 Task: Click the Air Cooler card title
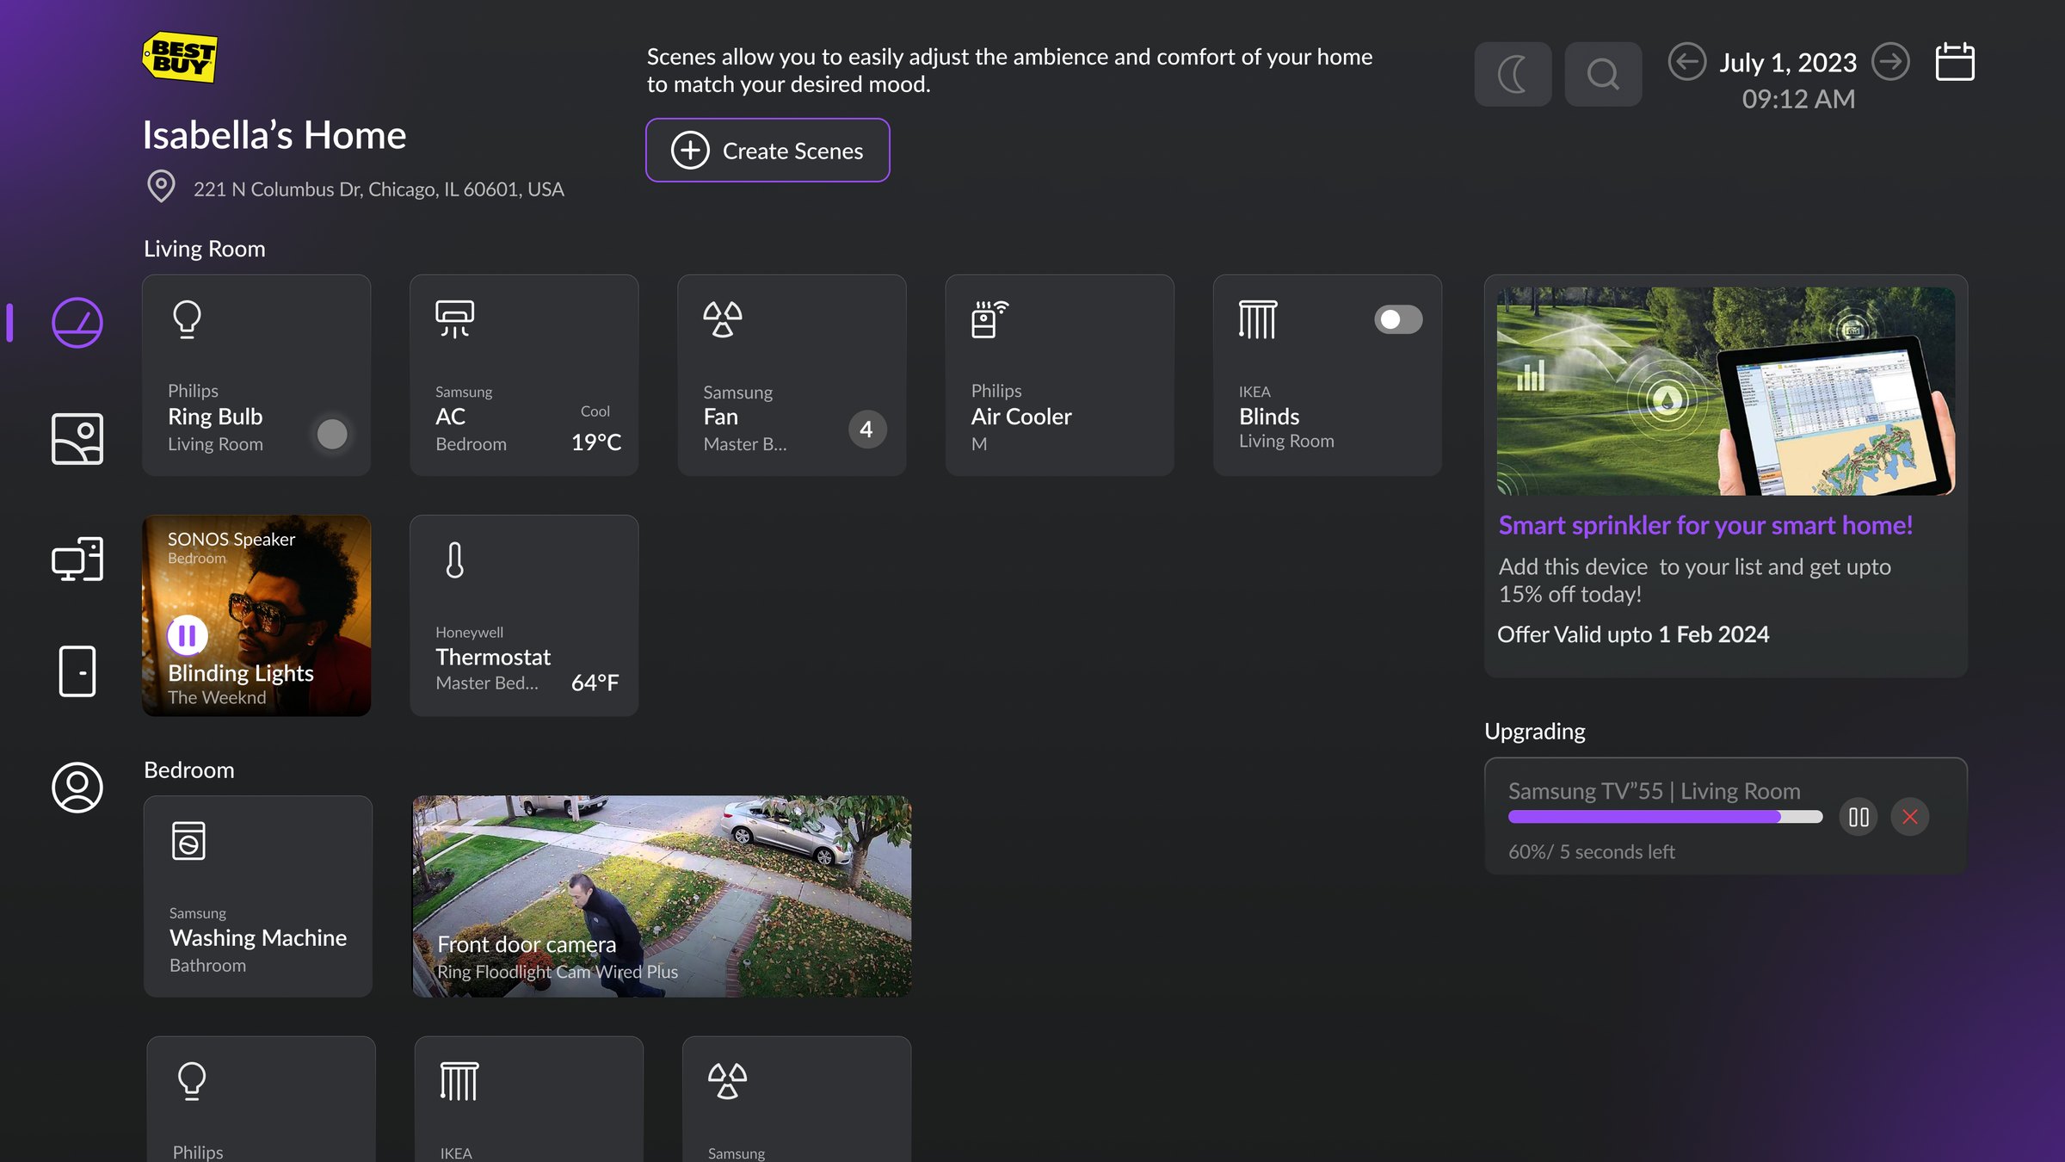[1021, 417]
